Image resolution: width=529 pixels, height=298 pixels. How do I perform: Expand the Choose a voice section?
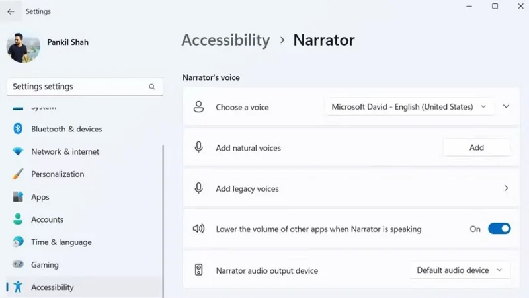click(x=506, y=106)
